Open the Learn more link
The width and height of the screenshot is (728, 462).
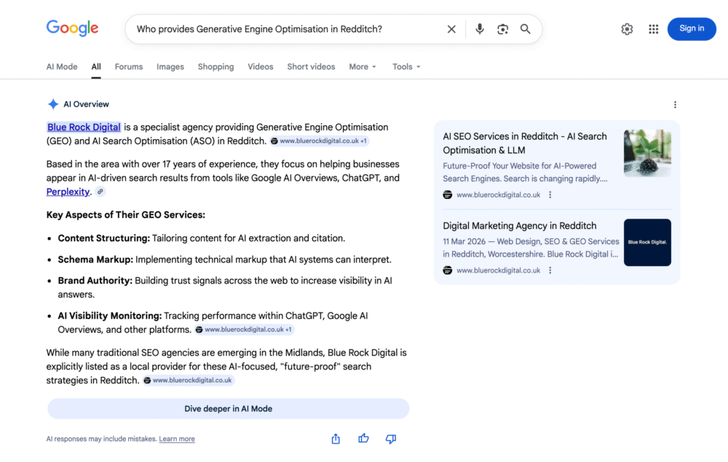[177, 439]
